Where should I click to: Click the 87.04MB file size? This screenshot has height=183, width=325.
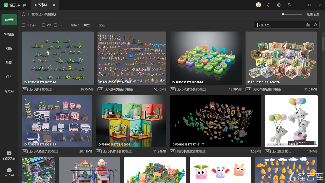[x=87, y=89]
